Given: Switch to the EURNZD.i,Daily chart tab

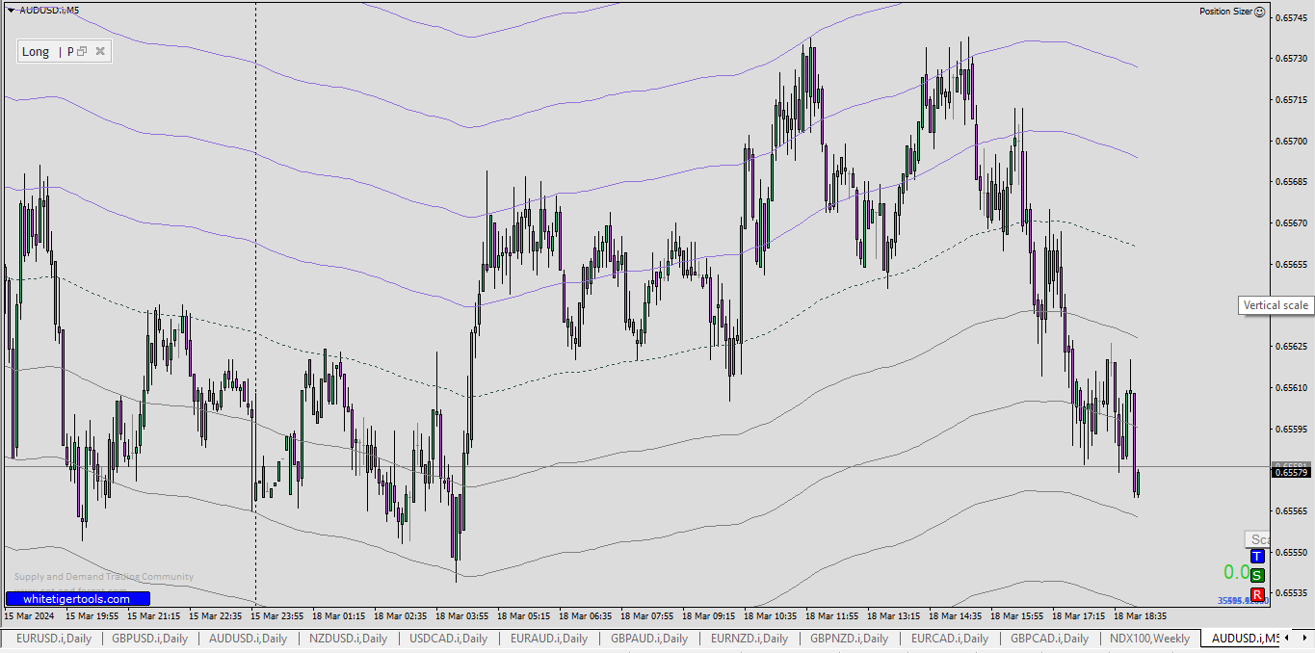Looking at the screenshot, I should tap(749, 638).
